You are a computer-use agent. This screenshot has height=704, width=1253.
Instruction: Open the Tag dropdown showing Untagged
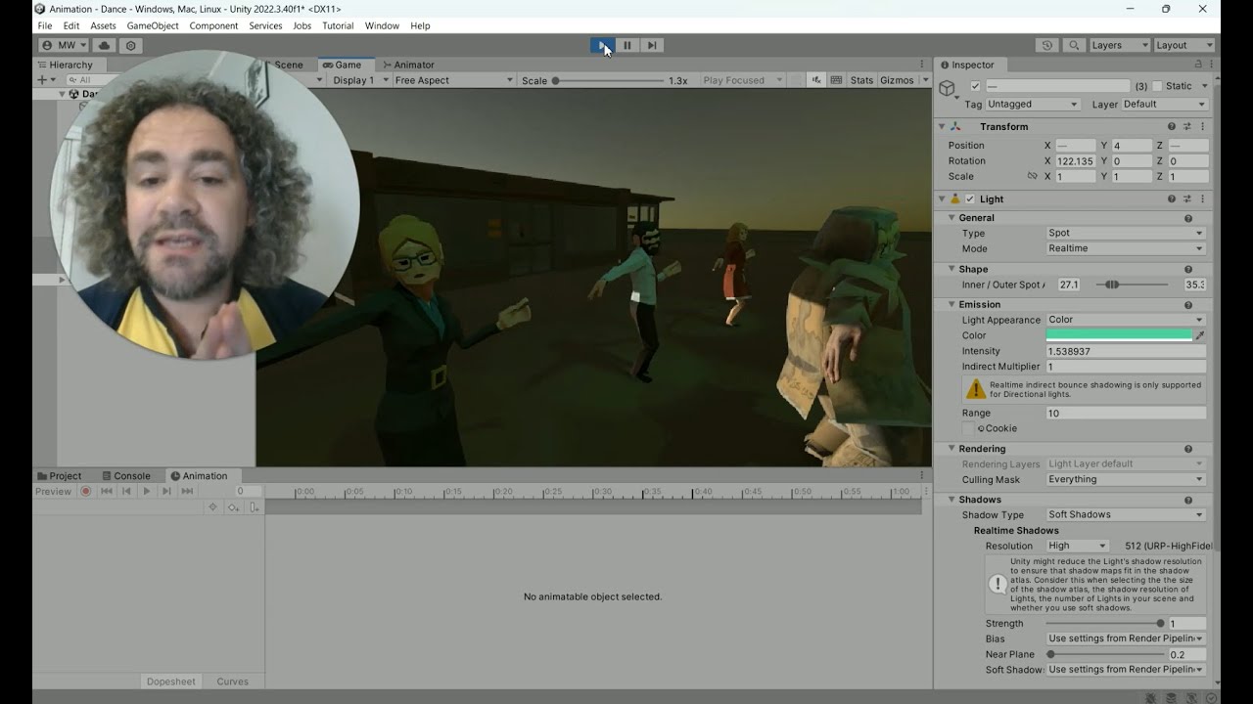coord(1033,104)
